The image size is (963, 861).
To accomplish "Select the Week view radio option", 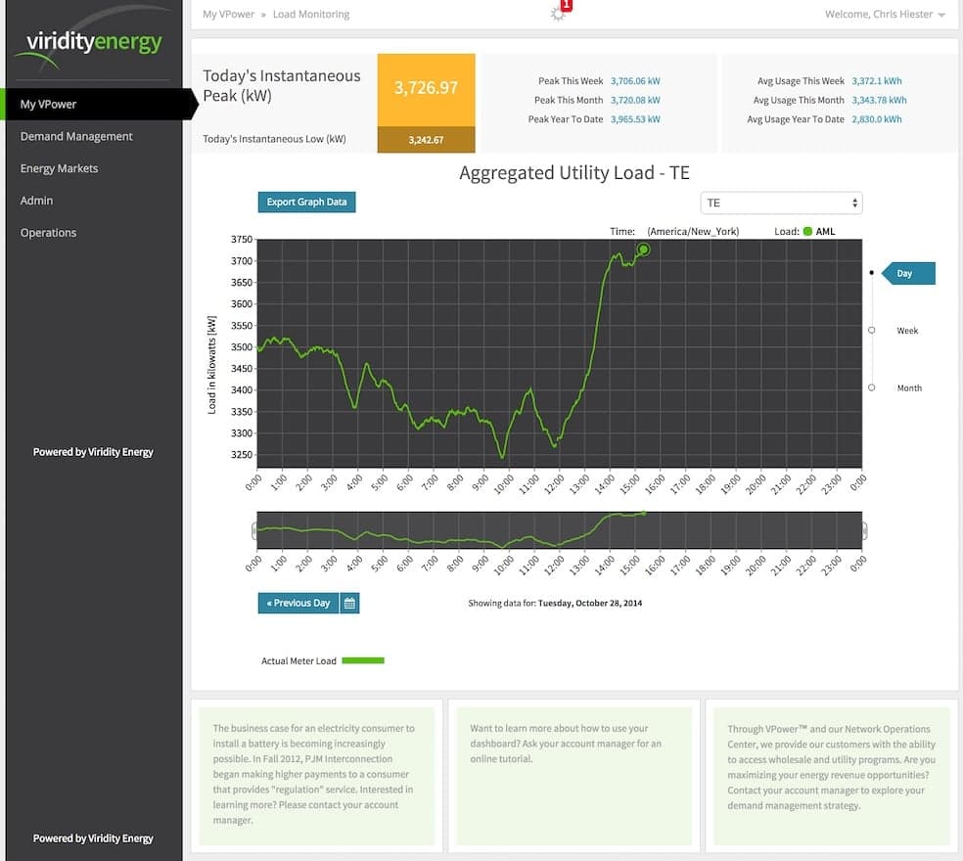I will (872, 331).
